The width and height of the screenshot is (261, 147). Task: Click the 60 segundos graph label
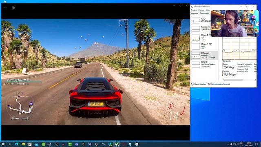pyautogui.click(x=227, y=61)
